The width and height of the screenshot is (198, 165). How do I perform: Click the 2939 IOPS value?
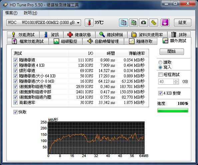[x=84, y=87]
